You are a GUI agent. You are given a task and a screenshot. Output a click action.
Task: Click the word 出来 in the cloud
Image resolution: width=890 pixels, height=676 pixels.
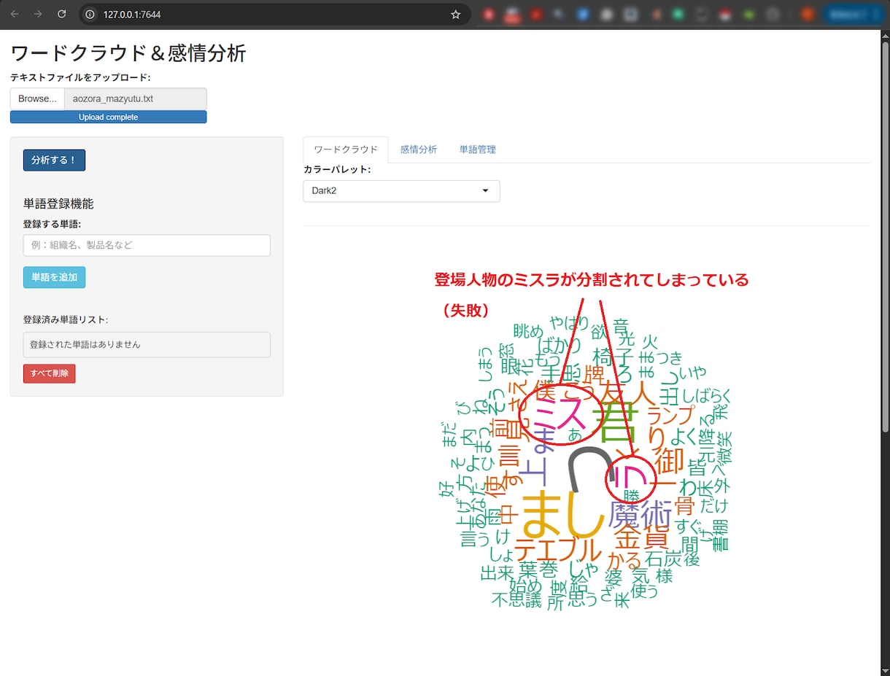498,574
